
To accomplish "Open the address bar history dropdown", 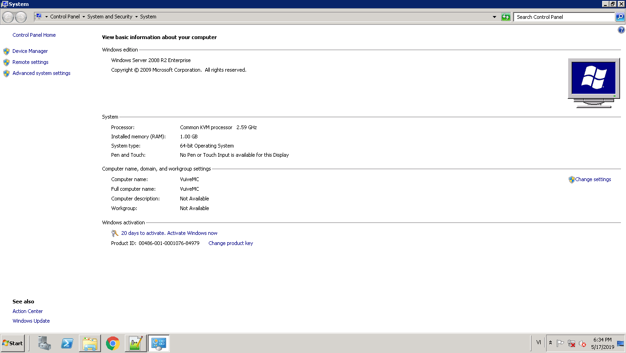I will pos(494,17).
